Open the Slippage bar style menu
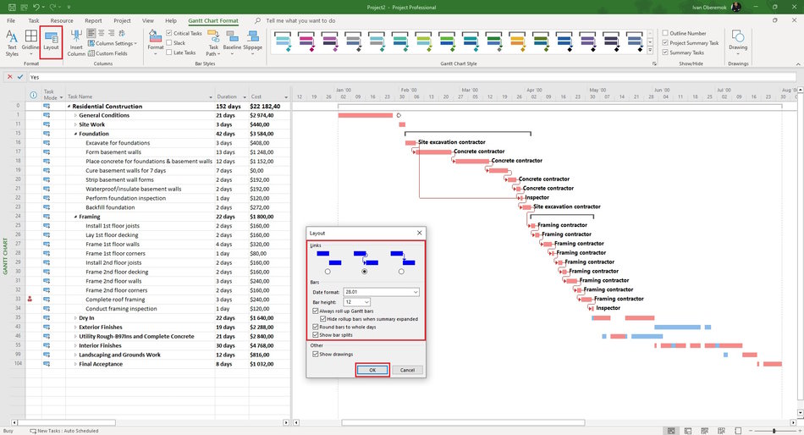Screen dimensions: 804x435 pyautogui.click(x=252, y=43)
